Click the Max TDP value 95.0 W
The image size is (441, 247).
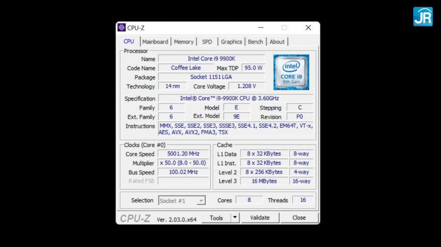tap(253, 68)
